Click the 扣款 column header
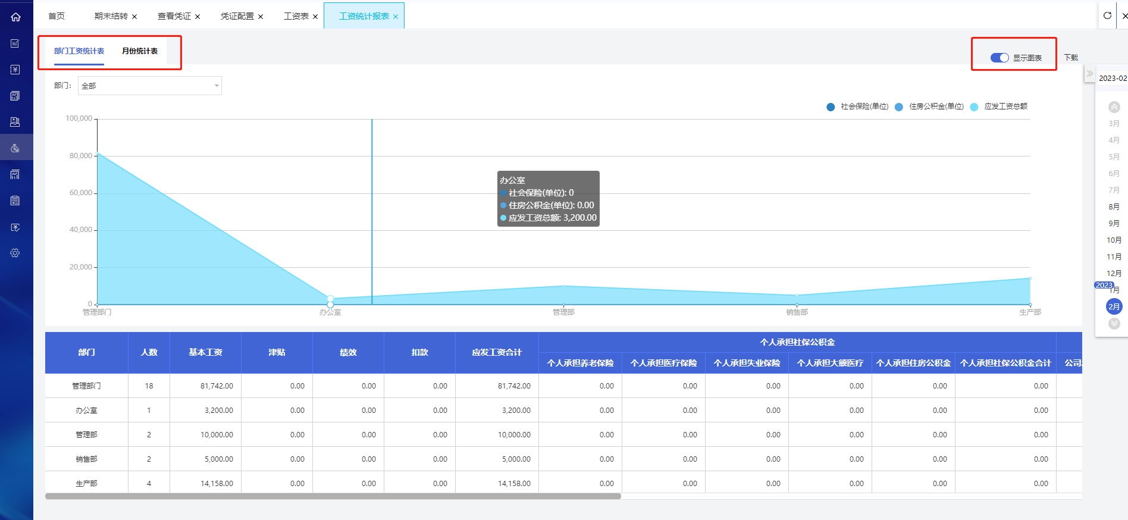Image resolution: width=1128 pixels, height=520 pixels. tap(420, 353)
